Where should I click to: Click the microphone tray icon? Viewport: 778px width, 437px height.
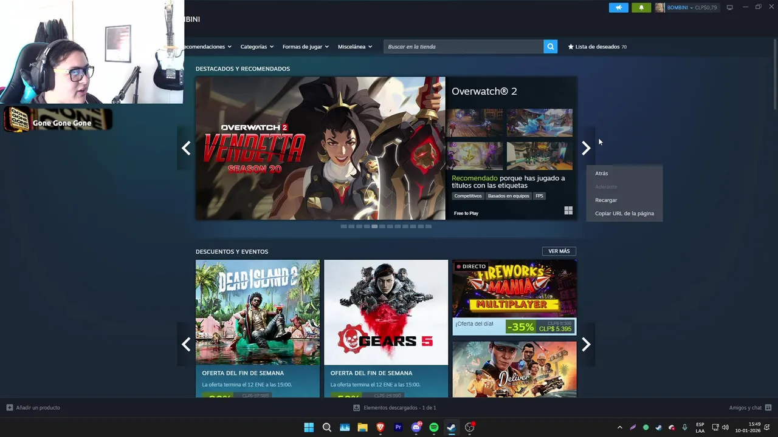[685, 427]
